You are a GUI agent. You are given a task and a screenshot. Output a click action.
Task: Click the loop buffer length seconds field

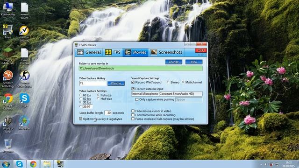tap(108, 113)
